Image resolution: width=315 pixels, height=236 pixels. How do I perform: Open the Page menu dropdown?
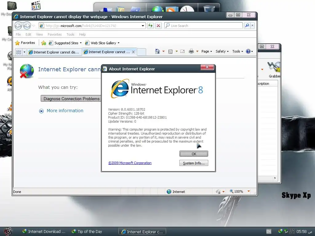pos(207,51)
